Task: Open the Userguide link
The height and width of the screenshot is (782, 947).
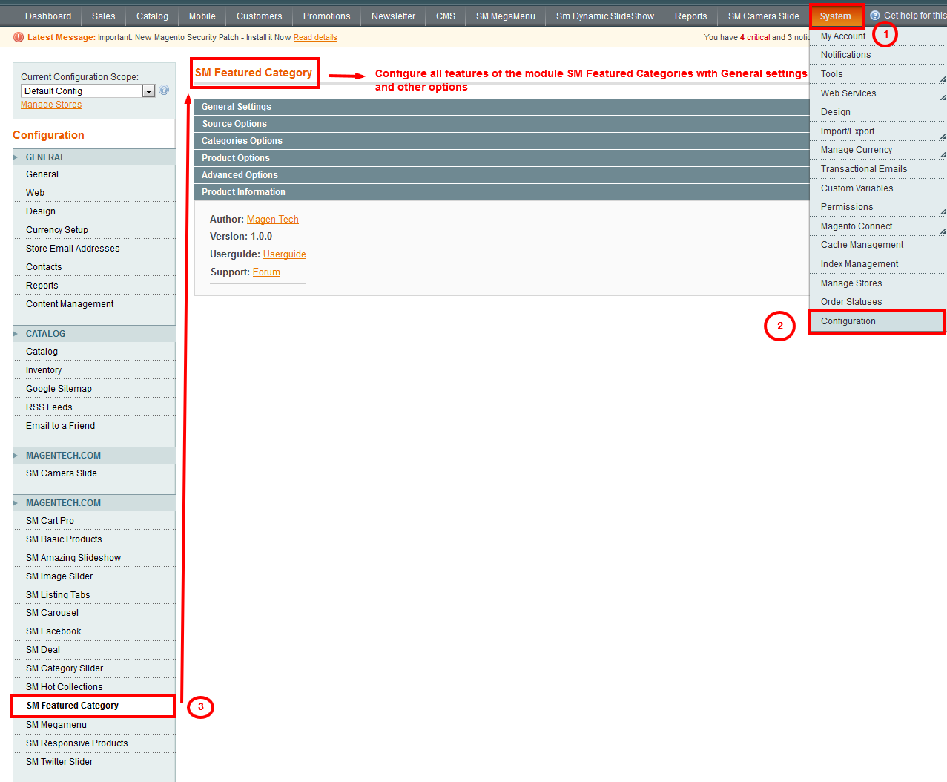Action: point(284,254)
